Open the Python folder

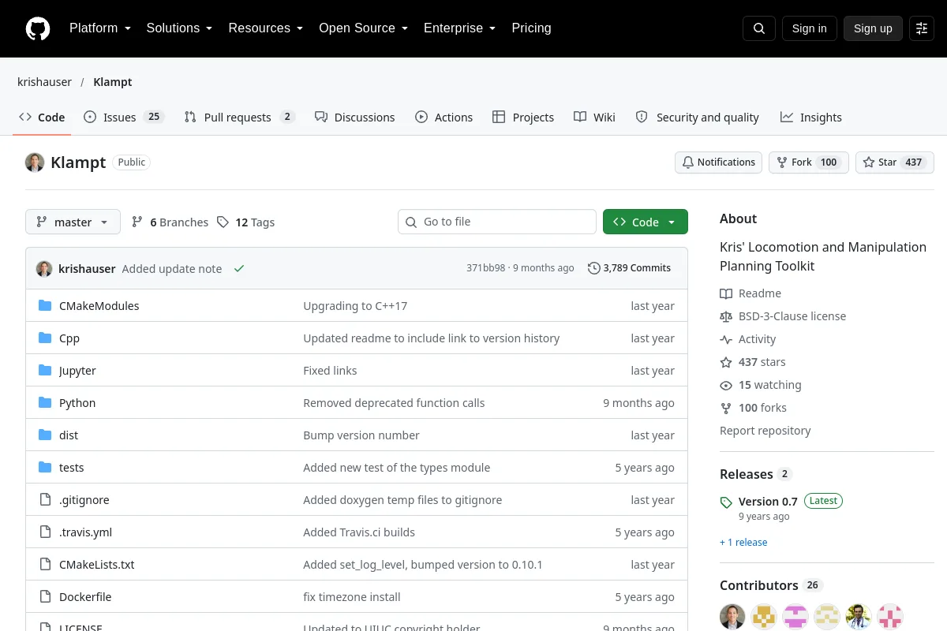pos(77,403)
